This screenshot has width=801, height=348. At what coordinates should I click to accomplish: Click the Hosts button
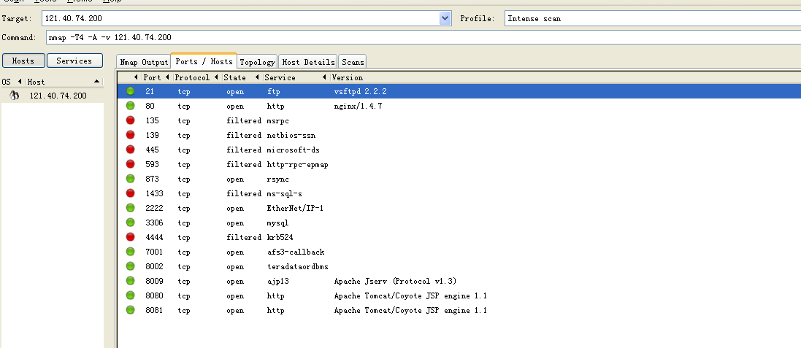pyautogui.click(x=23, y=61)
